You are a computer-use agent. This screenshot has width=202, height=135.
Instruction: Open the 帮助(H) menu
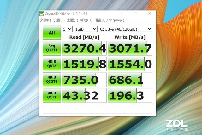click(x=86, y=20)
